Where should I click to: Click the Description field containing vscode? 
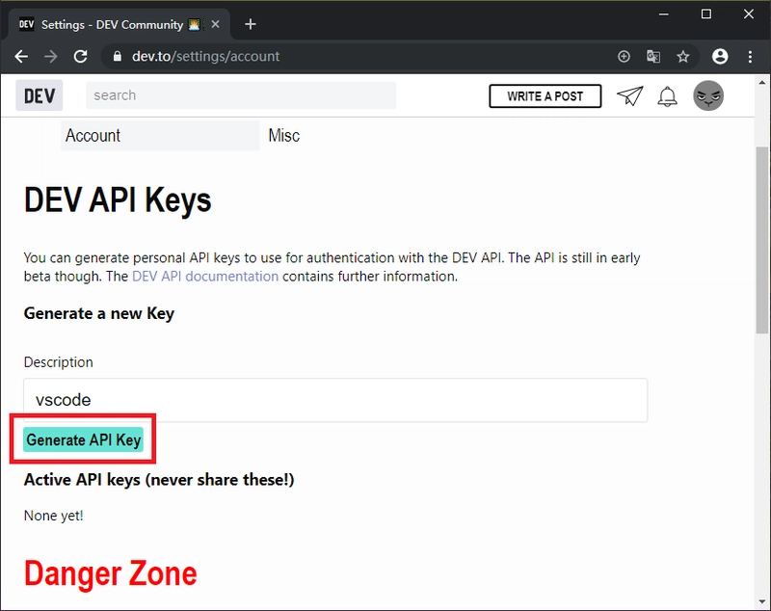tap(335, 400)
